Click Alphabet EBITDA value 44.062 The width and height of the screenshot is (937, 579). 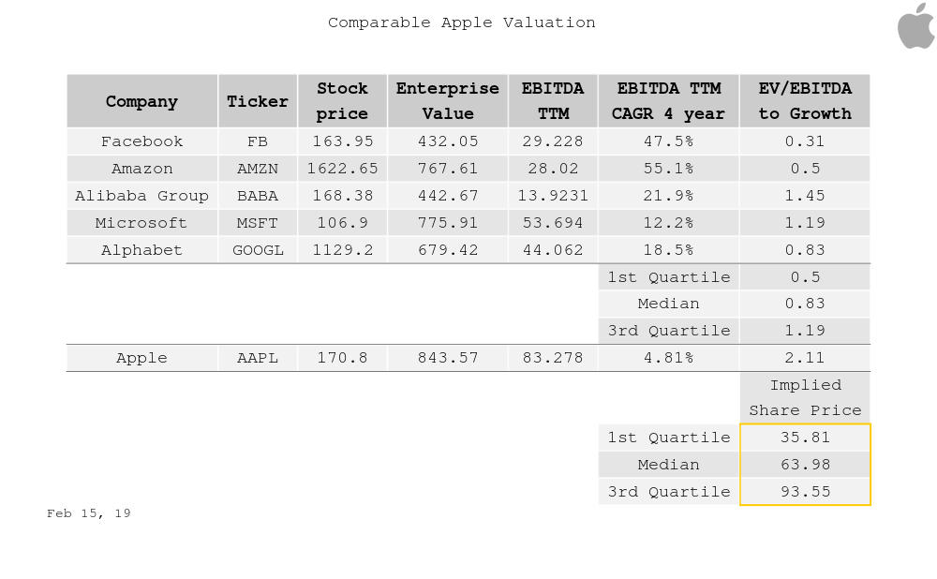click(553, 250)
